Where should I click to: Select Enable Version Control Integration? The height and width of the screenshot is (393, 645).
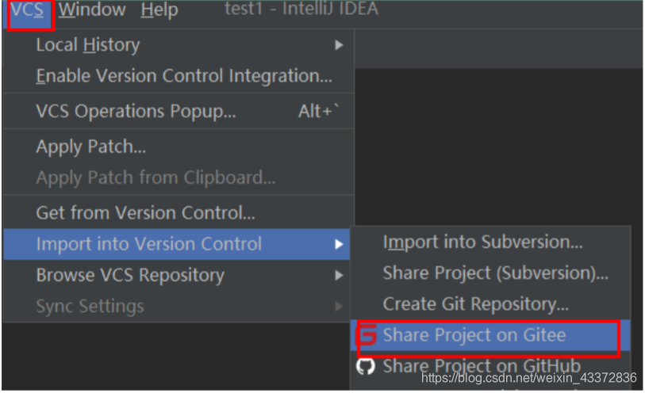click(x=183, y=76)
